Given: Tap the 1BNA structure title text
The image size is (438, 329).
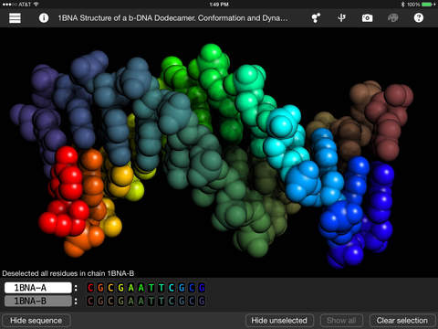Looking at the screenshot, I should (x=172, y=18).
